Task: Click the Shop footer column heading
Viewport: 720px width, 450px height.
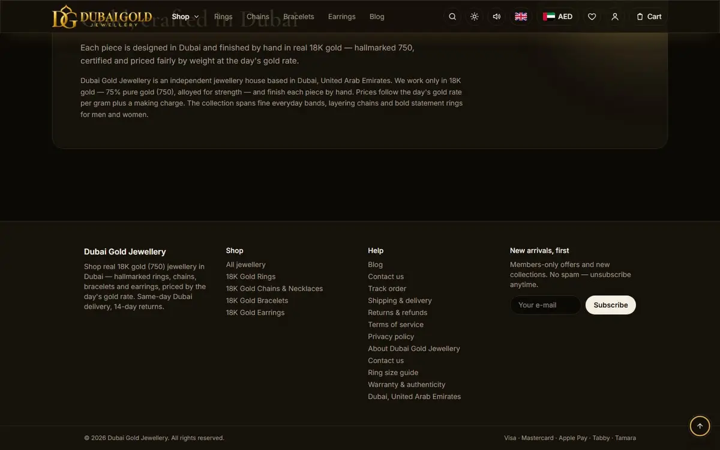Action: tap(235, 251)
